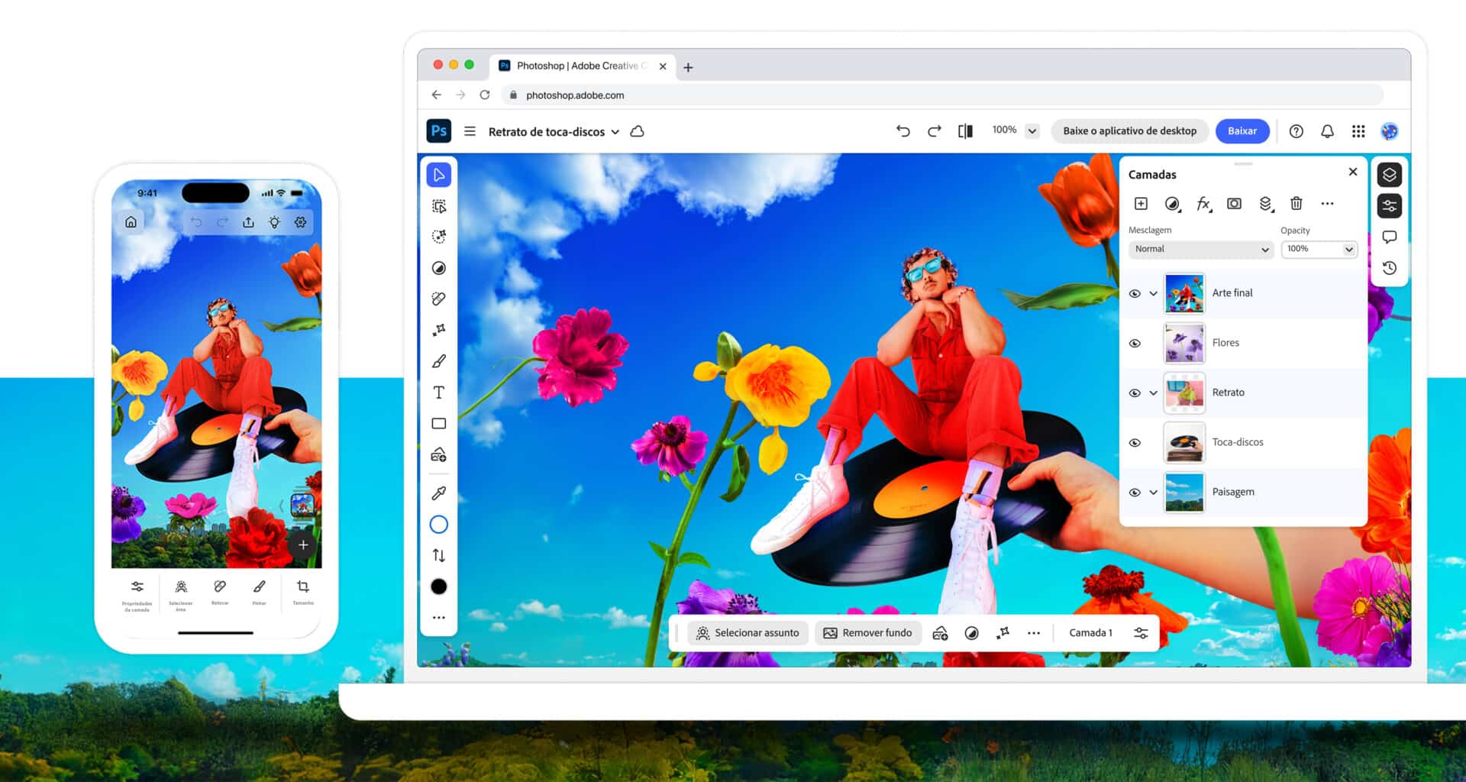Open notifications bell

(x=1327, y=131)
